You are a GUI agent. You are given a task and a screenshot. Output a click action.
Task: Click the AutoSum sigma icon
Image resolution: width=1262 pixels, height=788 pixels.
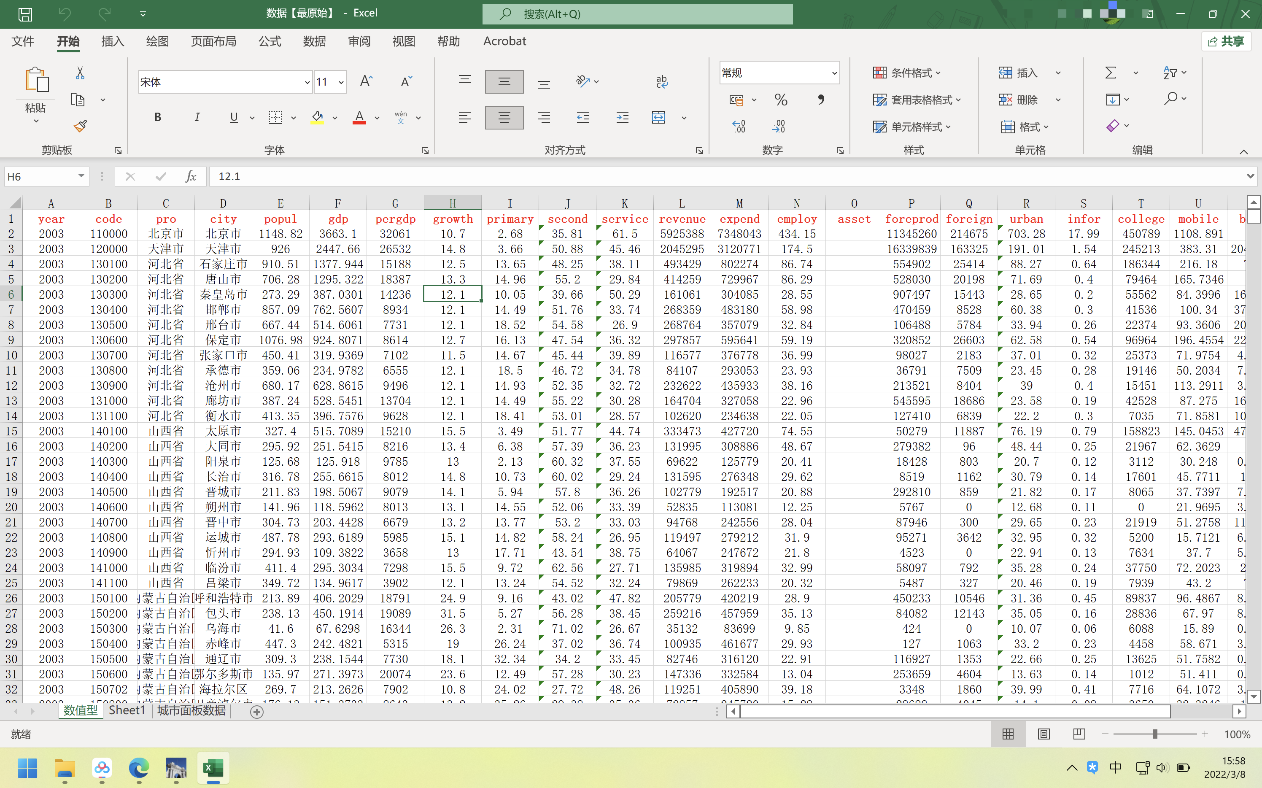pyautogui.click(x=1111, y=73)
